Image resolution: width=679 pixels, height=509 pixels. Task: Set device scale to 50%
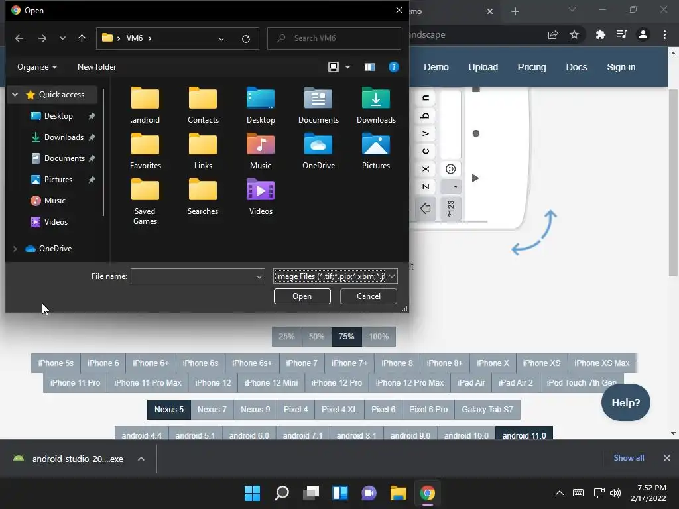pyautogui.click(x=316, y=337)
